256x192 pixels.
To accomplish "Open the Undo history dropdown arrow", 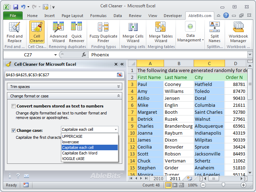I will 28,7.
